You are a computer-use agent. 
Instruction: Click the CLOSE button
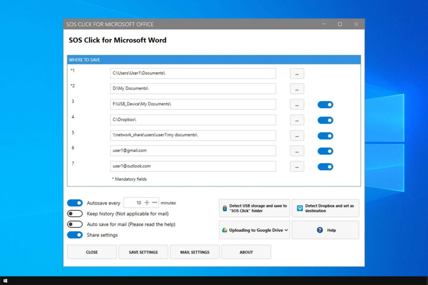(92, 252)
